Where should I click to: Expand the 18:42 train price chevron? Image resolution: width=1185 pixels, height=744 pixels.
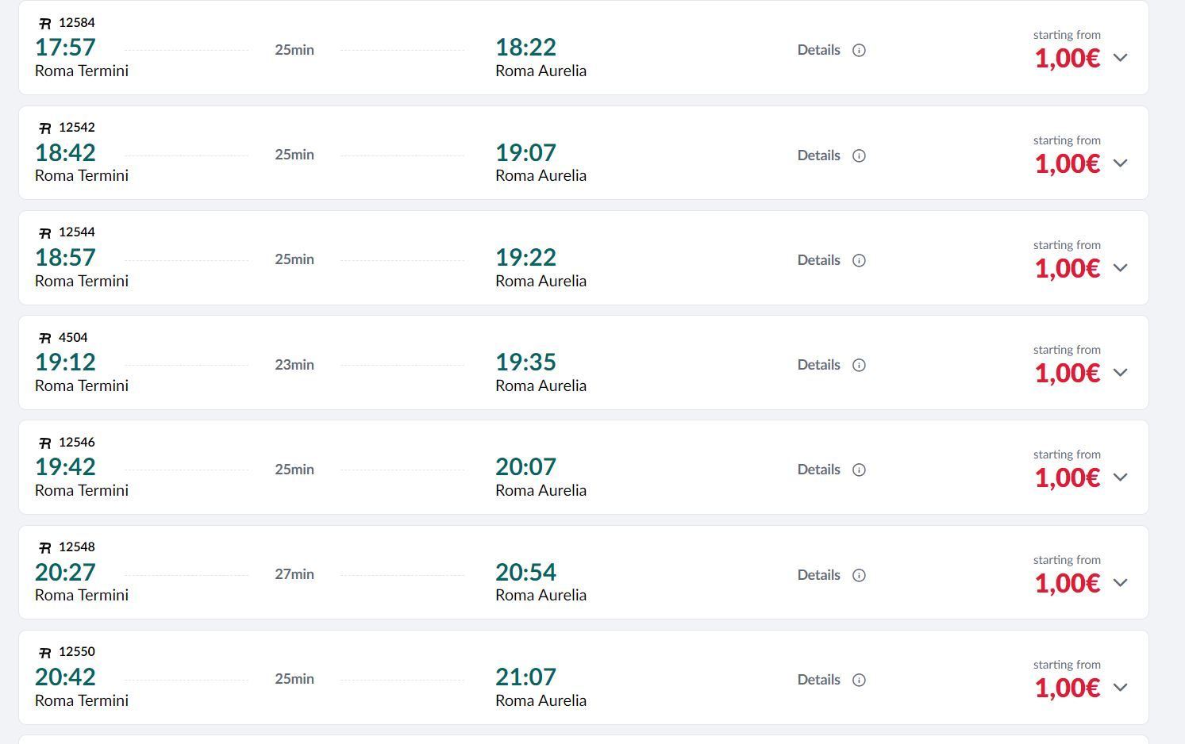1120,163
